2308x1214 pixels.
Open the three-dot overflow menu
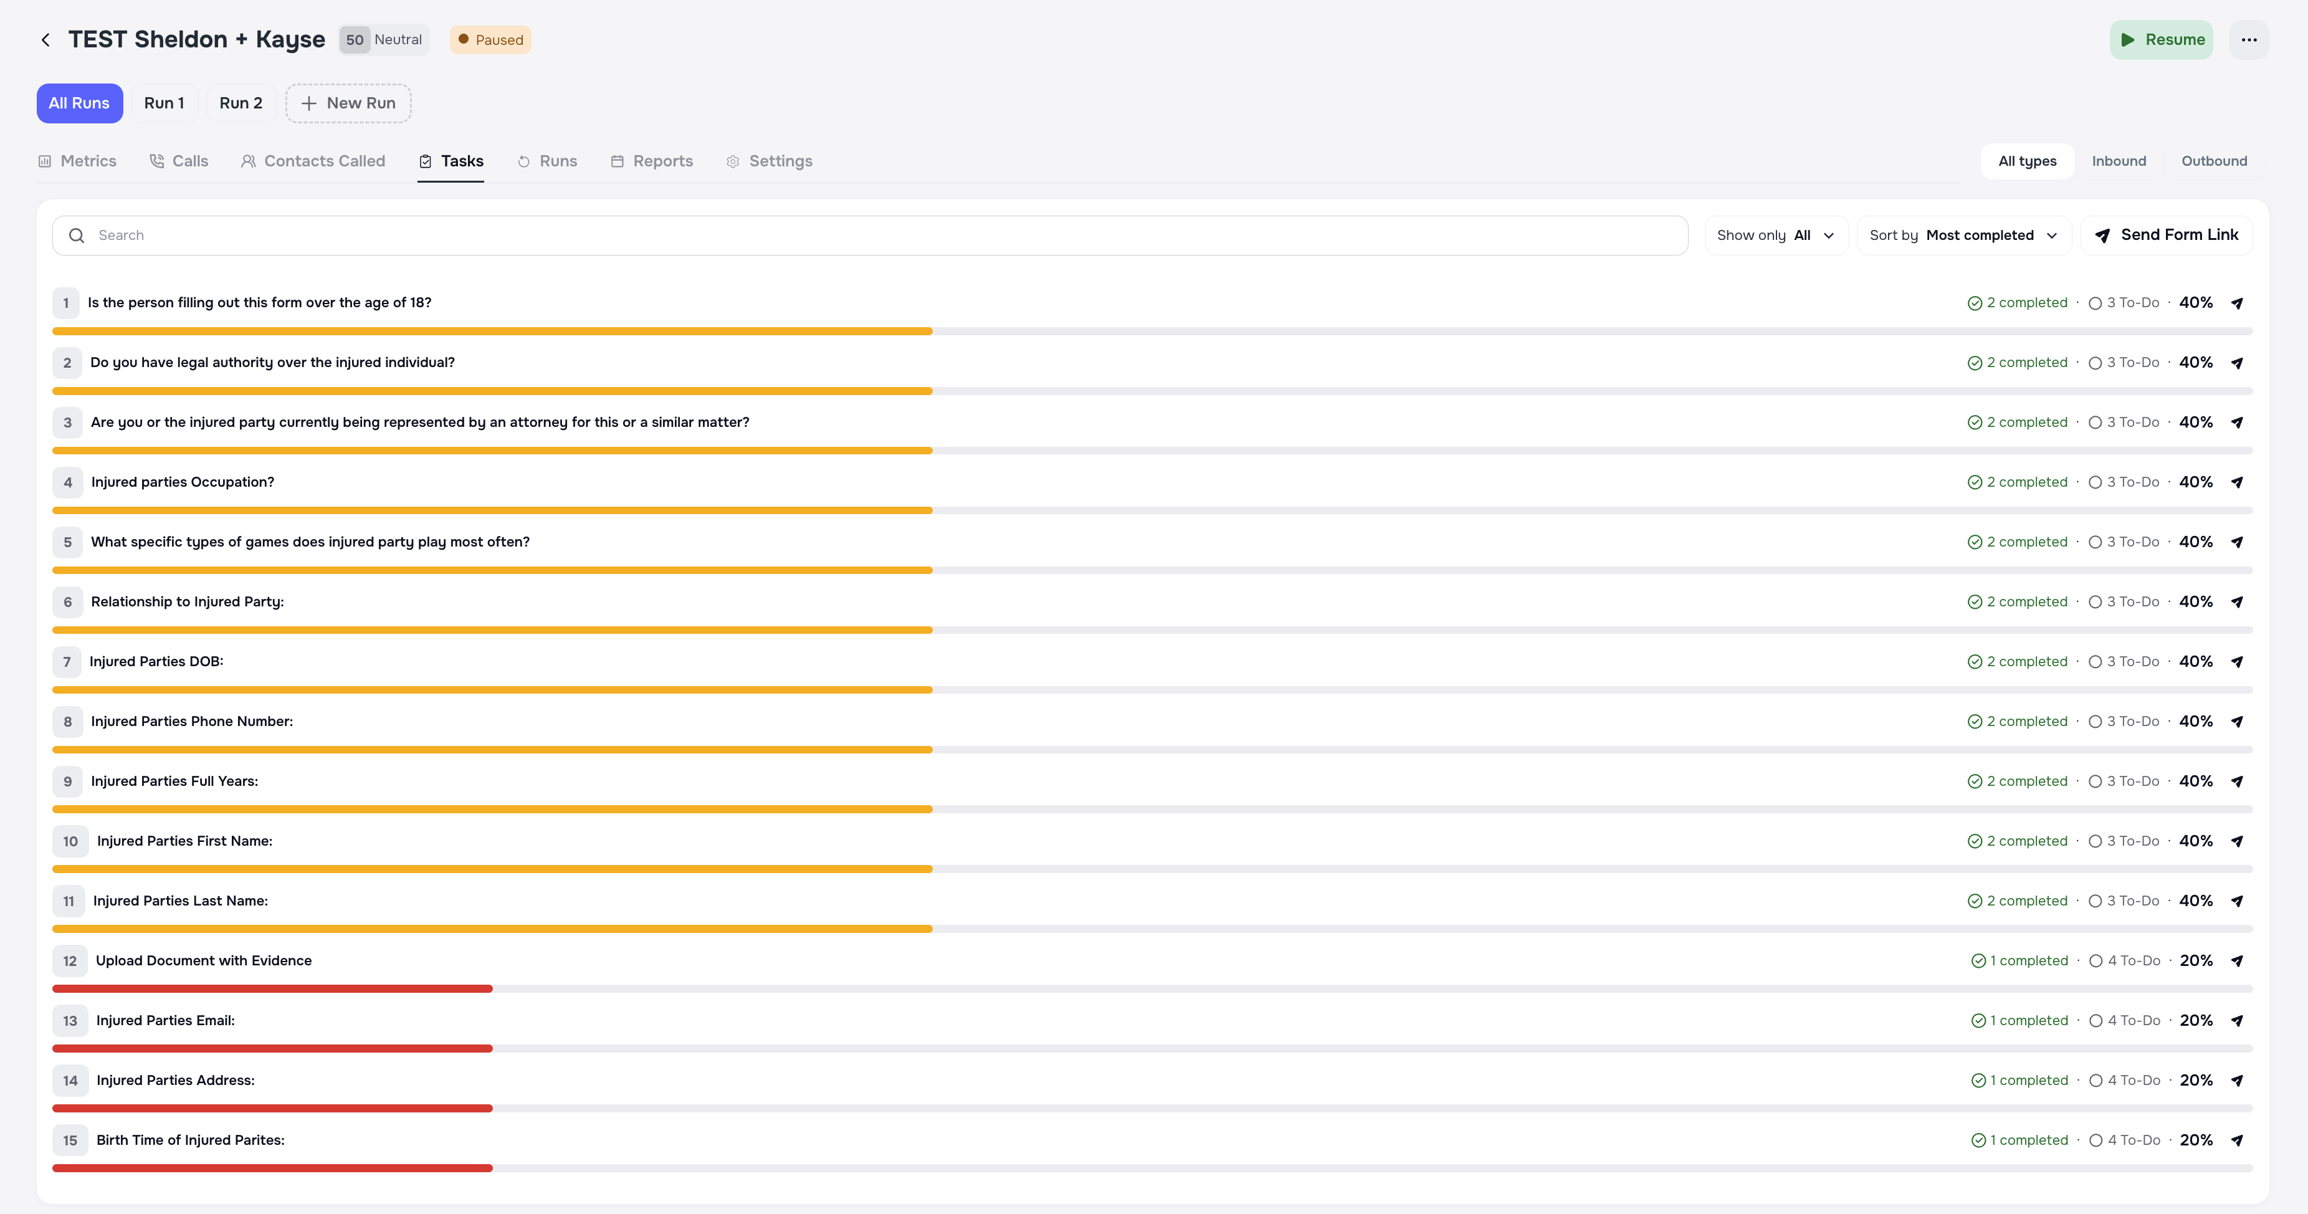[x=2250, y=39]
